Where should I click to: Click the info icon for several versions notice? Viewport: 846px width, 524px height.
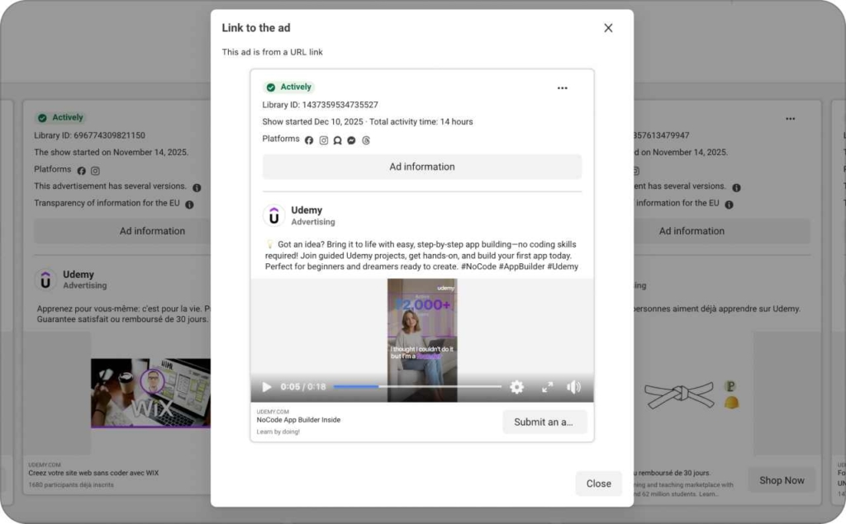point(197,186)
